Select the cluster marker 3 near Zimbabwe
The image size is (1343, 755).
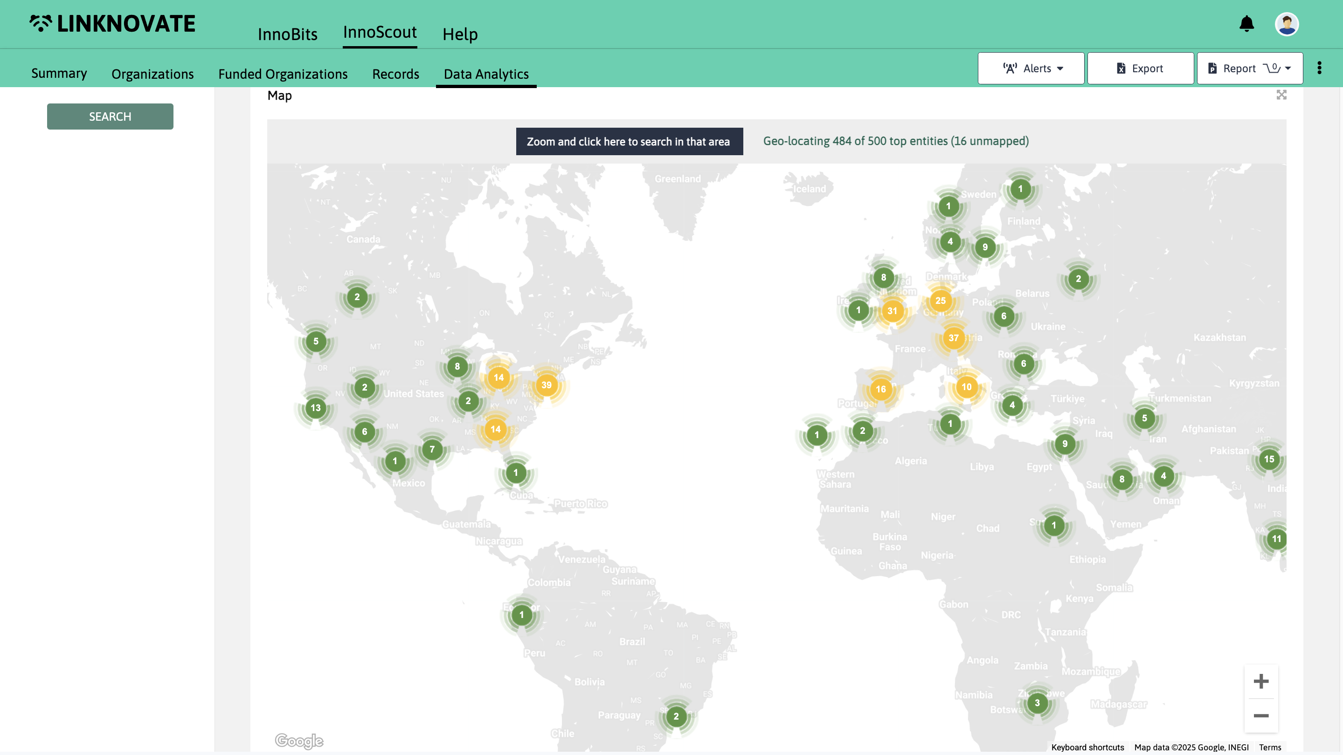(x=1038, y=703)
